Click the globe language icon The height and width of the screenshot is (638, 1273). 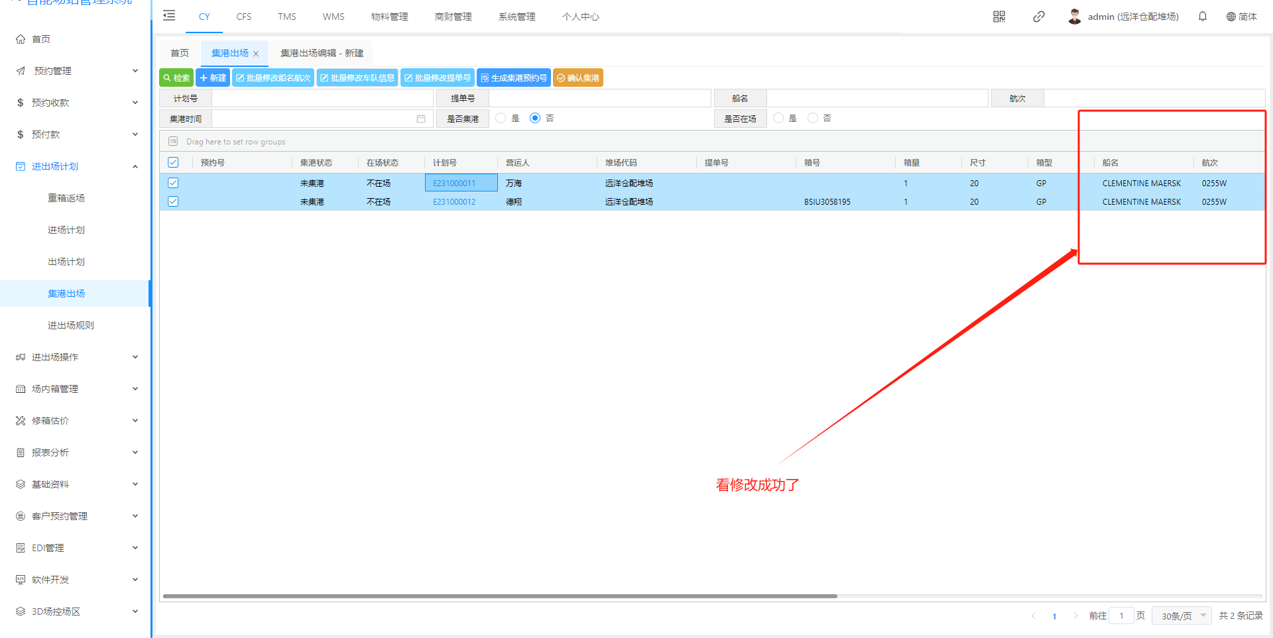coord(1231,17)
